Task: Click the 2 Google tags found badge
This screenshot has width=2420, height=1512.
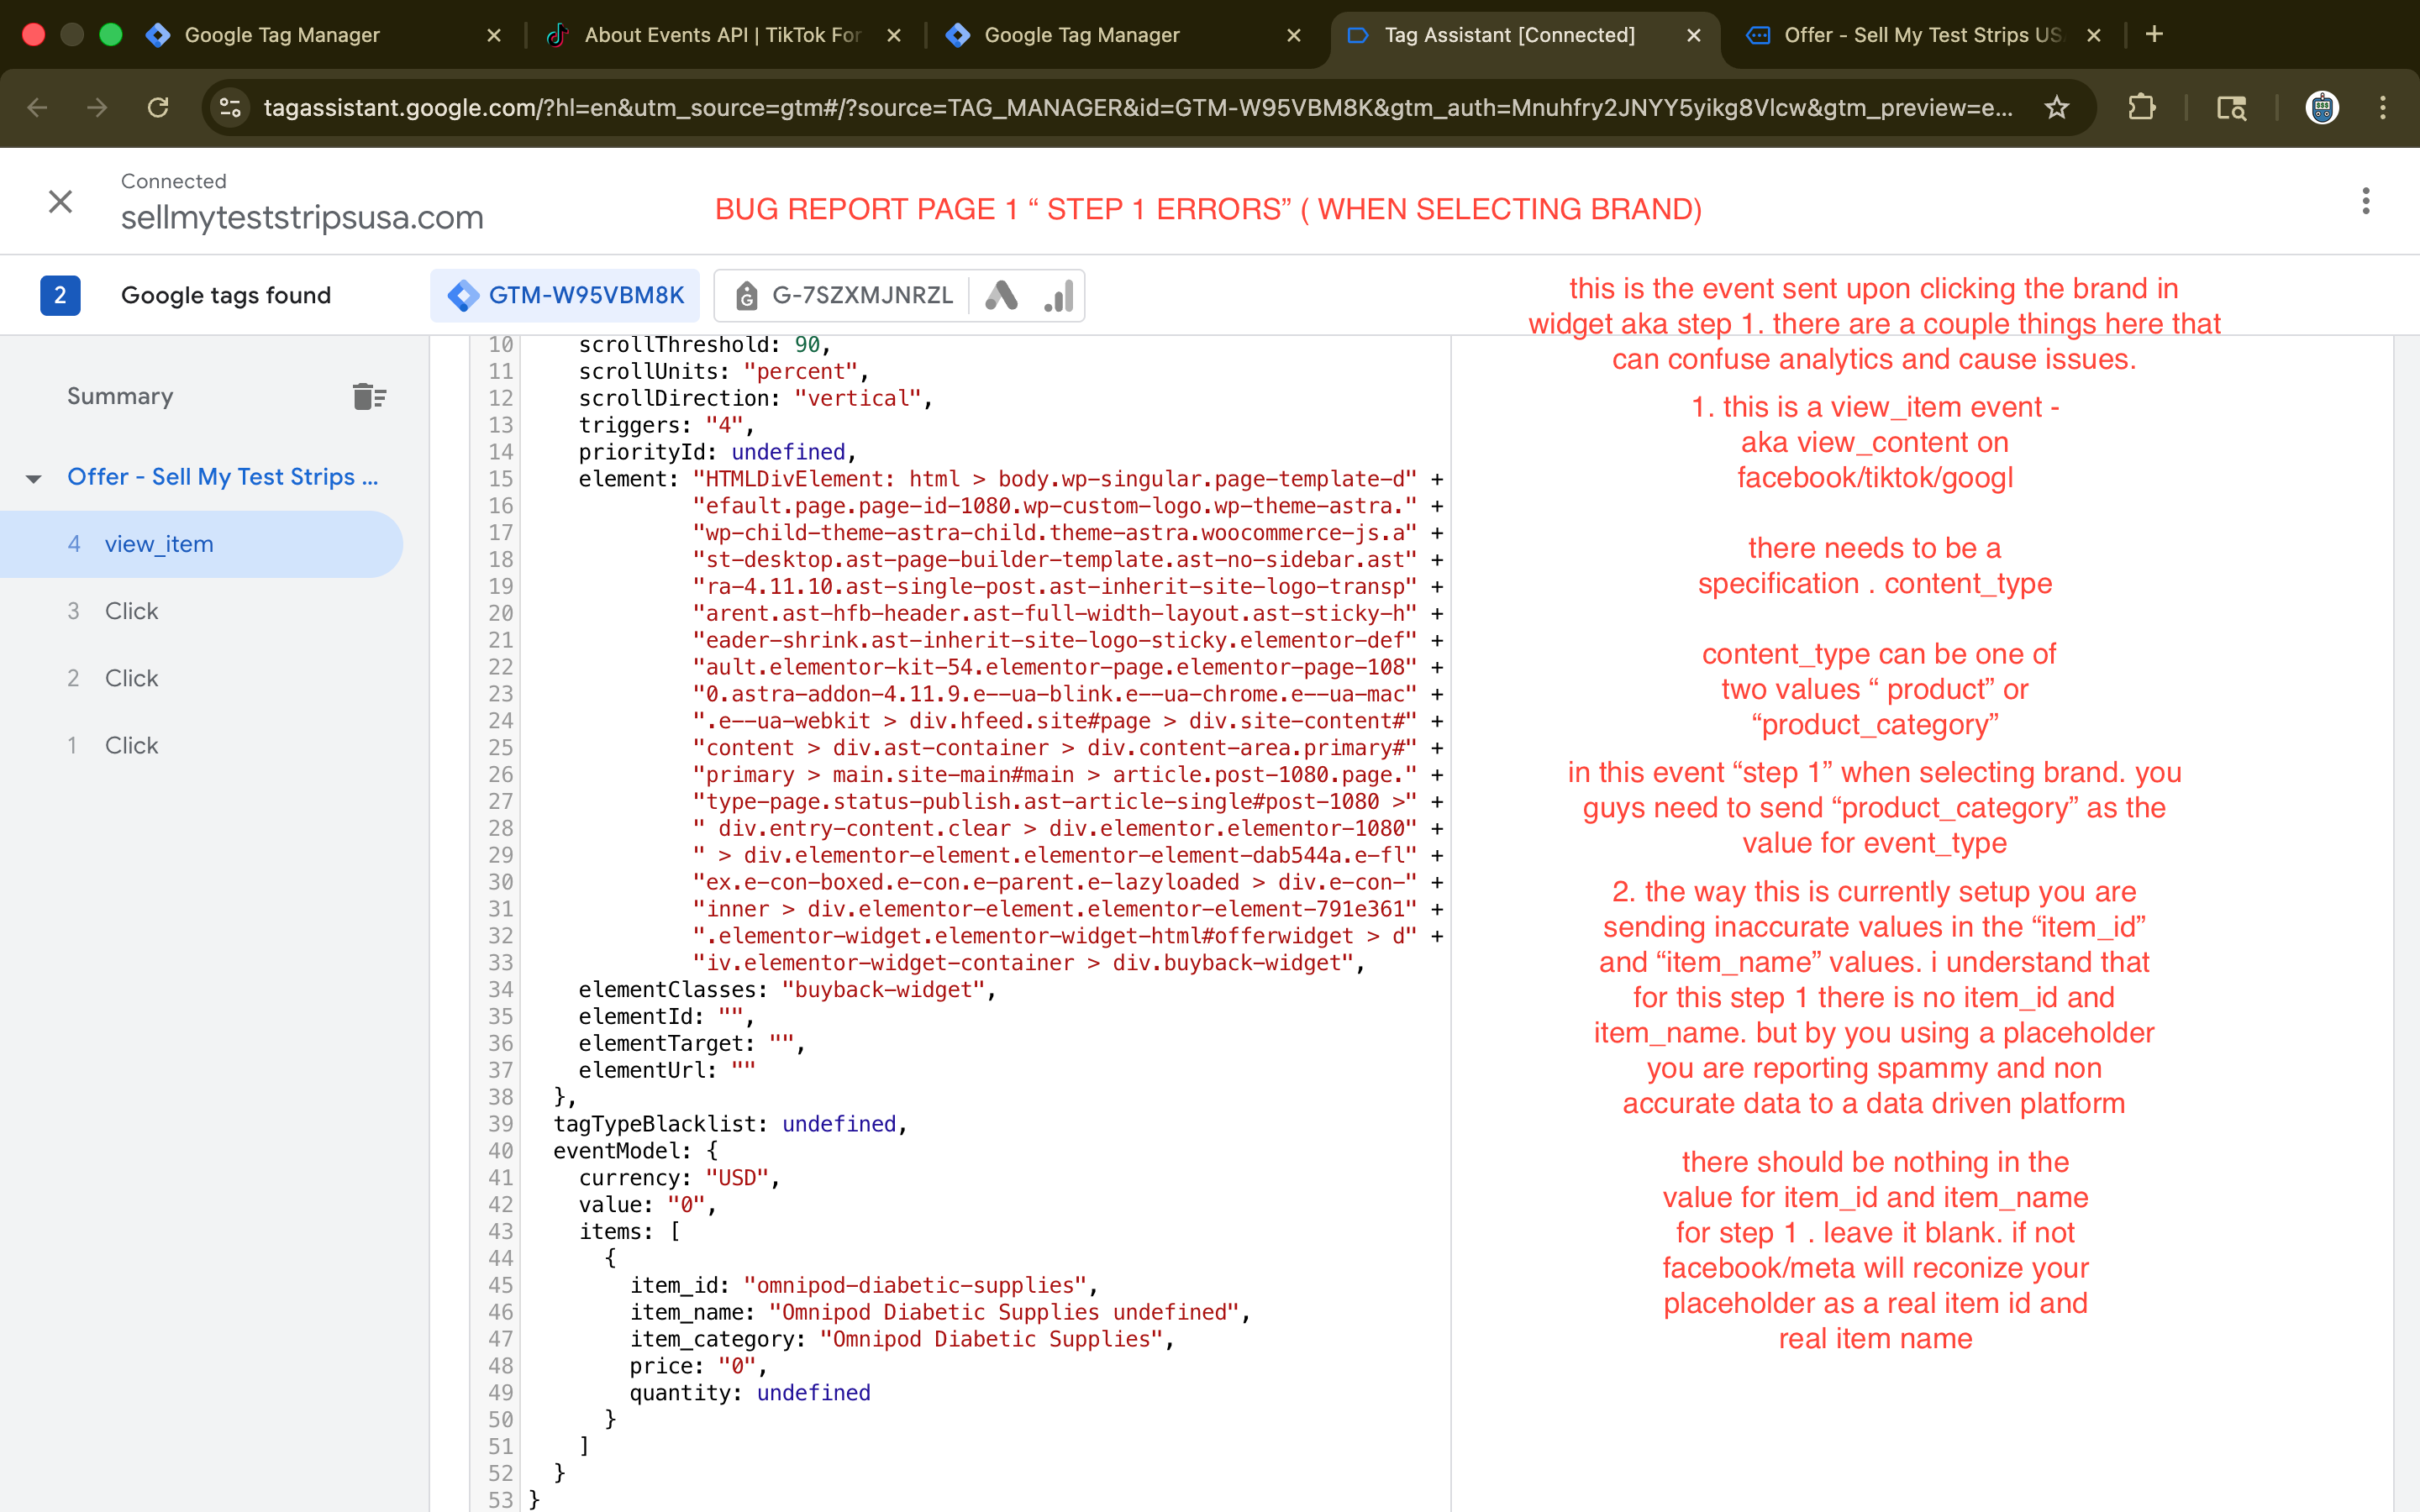Action: pos(60,296)
